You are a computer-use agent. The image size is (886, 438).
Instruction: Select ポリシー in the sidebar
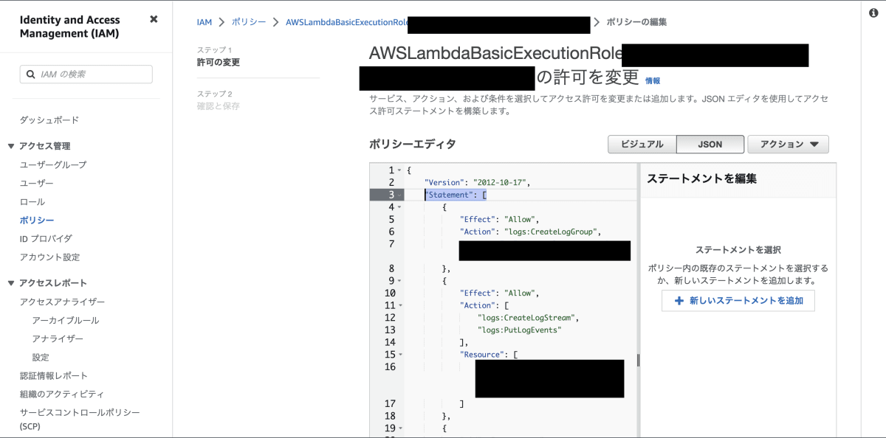(x=37, y=220)
